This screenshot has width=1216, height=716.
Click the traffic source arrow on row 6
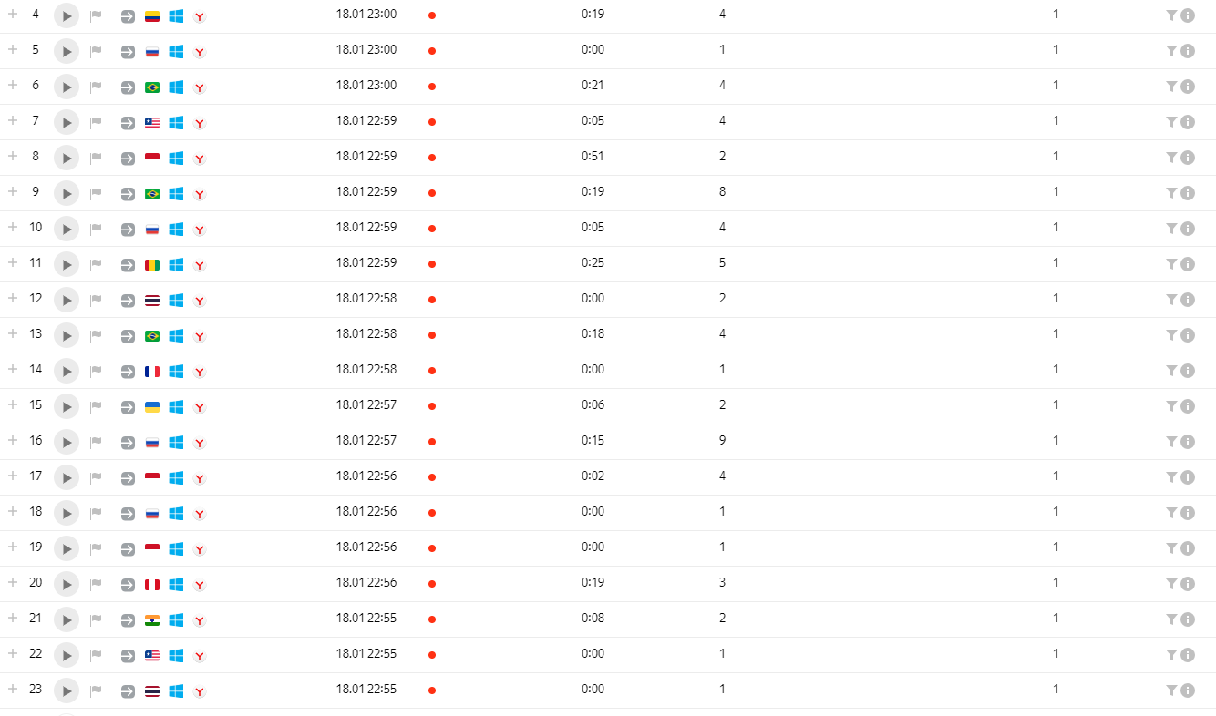tap(128, 87)
